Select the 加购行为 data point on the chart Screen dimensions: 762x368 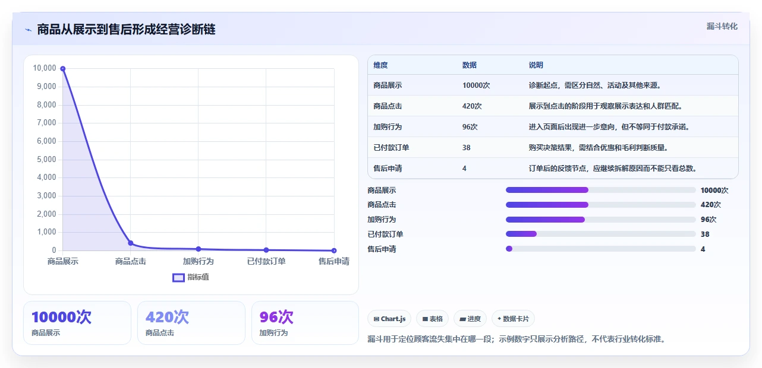199,249
